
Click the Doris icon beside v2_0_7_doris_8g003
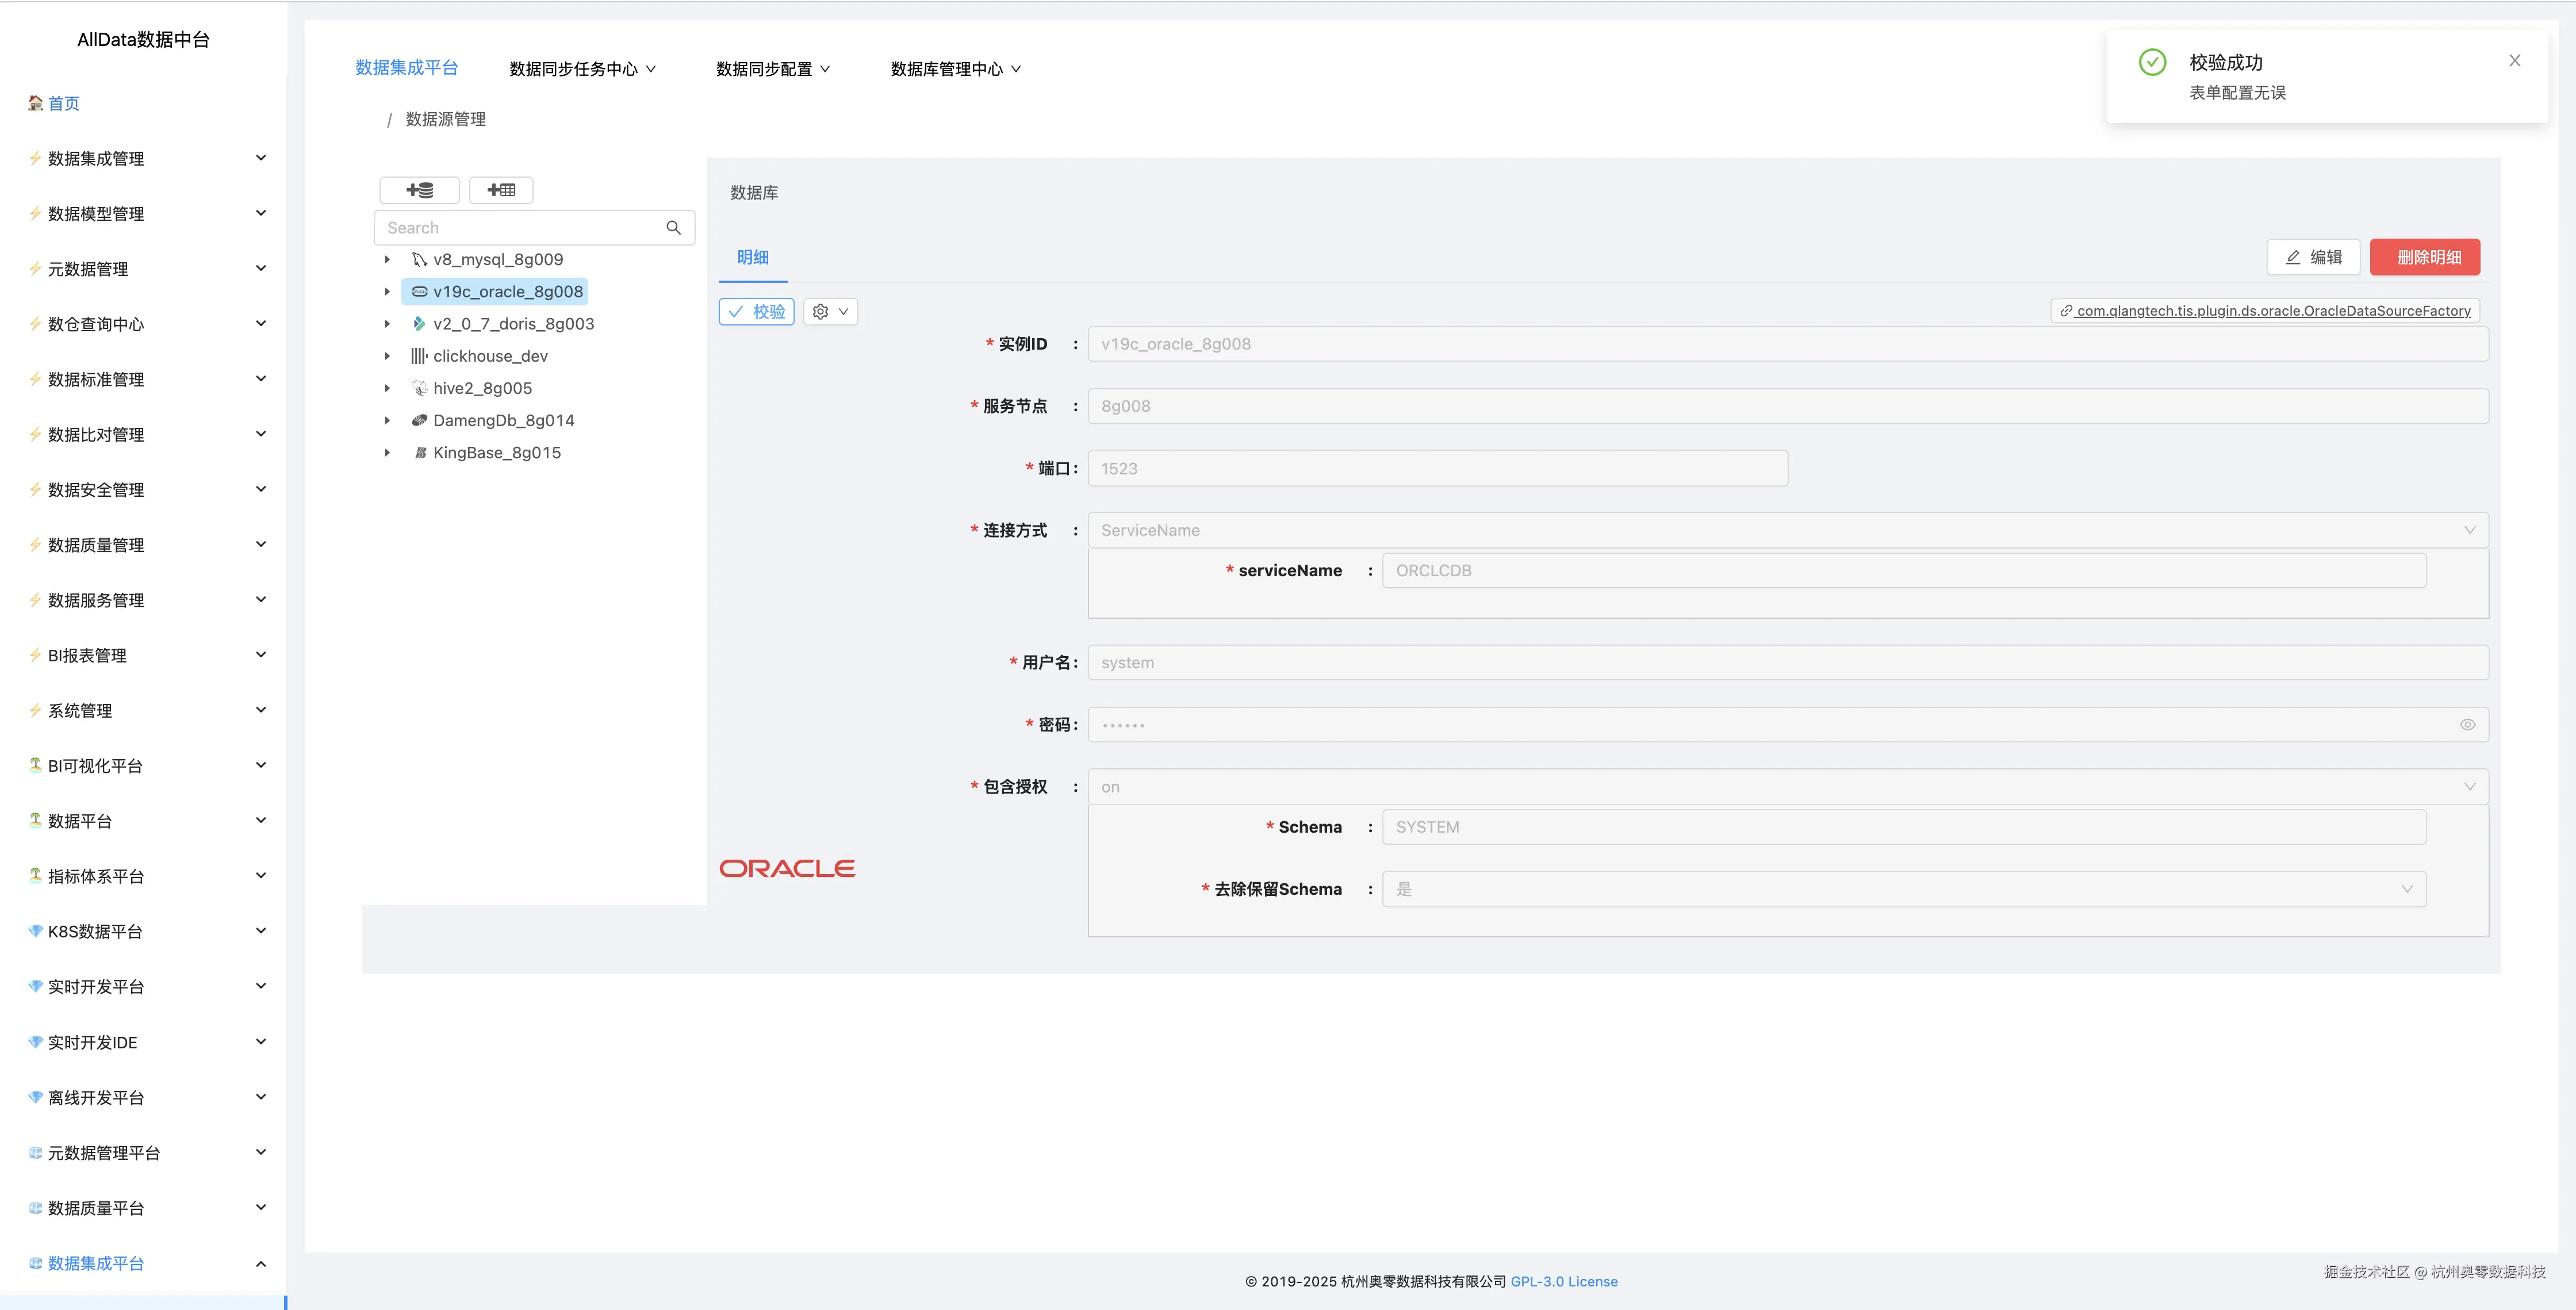click(x=418, y=323)
